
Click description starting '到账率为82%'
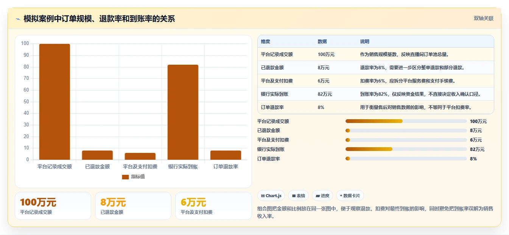tap(421, 94)
